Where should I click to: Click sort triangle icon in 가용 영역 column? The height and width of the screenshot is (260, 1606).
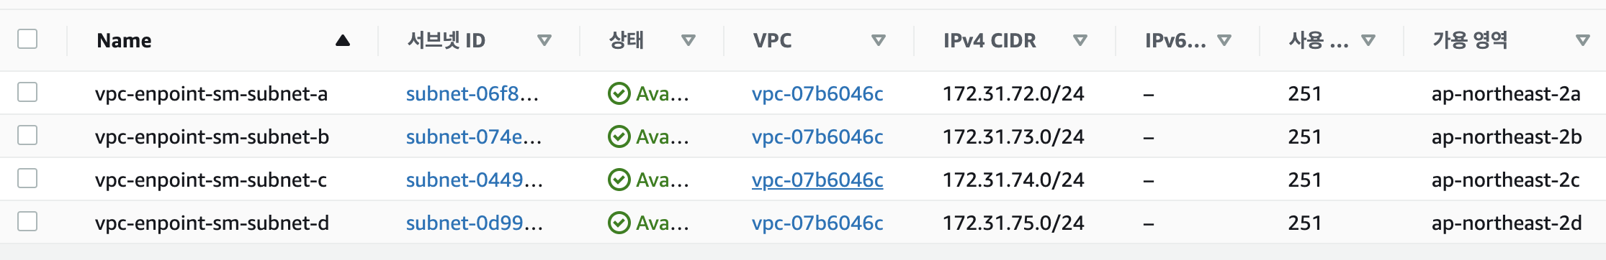click(1583, 41)
